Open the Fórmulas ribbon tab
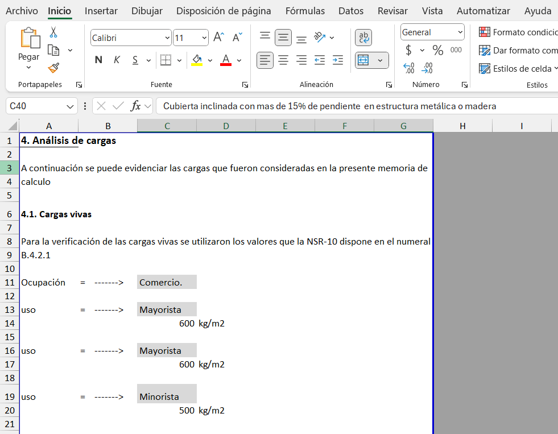This screenshot has height=434, width=558. [305, 11]
